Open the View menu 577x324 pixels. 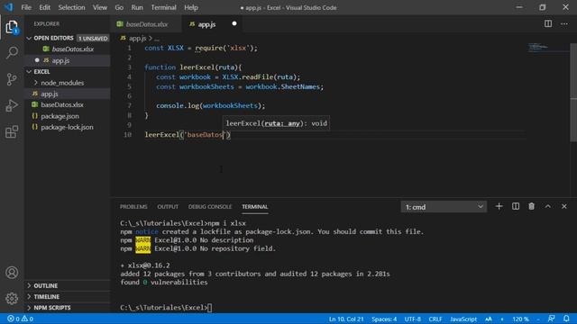point(100,7)
